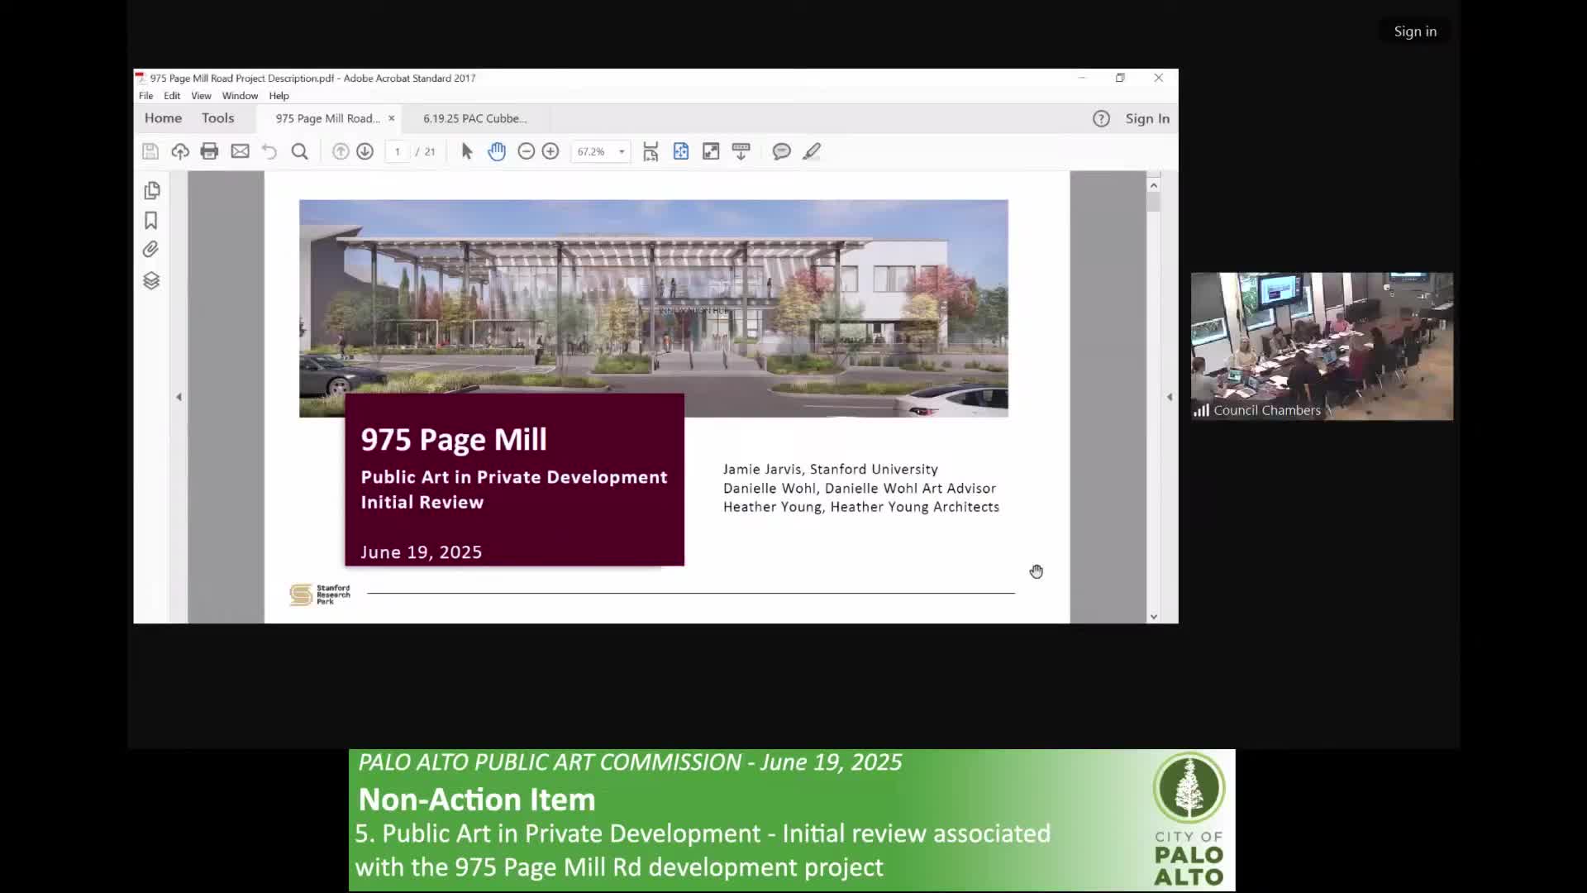The image size is (1587, 893).
Task: Toggle the Selection arrow tool
Action: 467,151
